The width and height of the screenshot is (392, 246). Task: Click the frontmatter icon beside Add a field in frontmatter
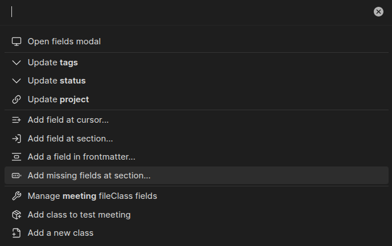[17, 157]
